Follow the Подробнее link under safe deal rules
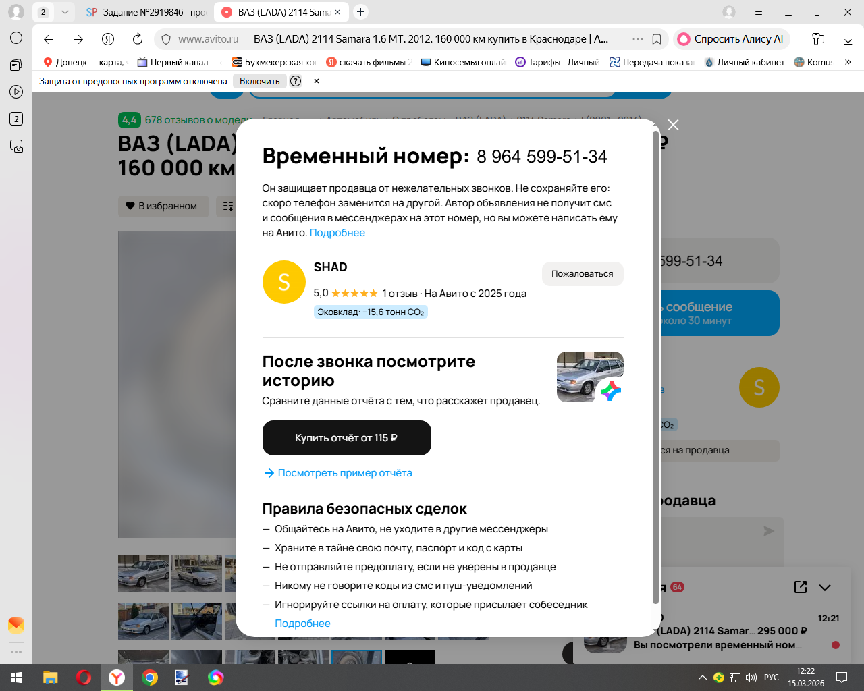This screenshot has height=691, width=864. point(302,624)
